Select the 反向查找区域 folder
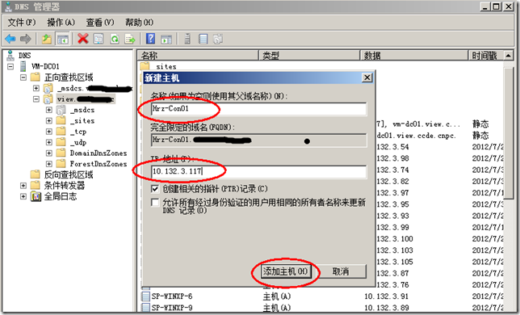The height and width of the screenshot is (315, 520). click(69, 174)
